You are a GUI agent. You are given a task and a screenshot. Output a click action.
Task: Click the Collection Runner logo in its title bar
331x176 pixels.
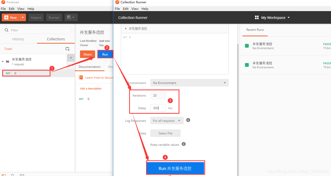tap(117, 2)
